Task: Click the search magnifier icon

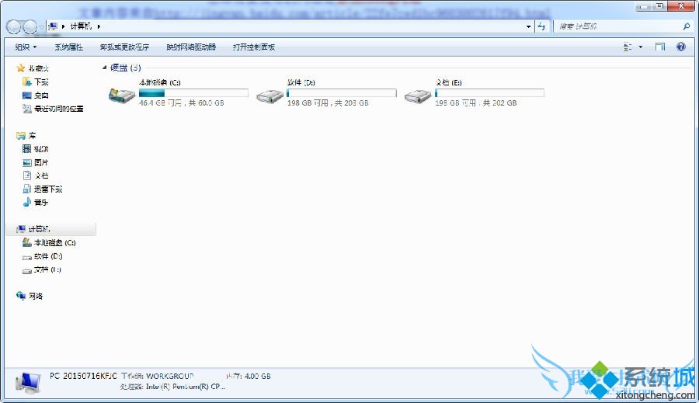Action: (686, 26)
